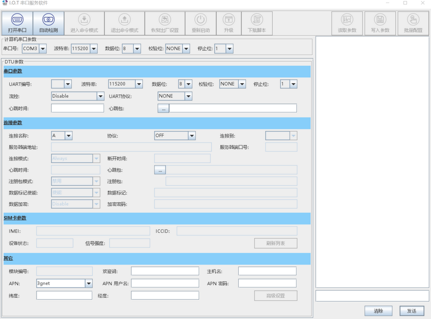Screen dimensions: 431x319
Task: Click the 写入参数 write parameters icon
Action: tap(380, 20)
